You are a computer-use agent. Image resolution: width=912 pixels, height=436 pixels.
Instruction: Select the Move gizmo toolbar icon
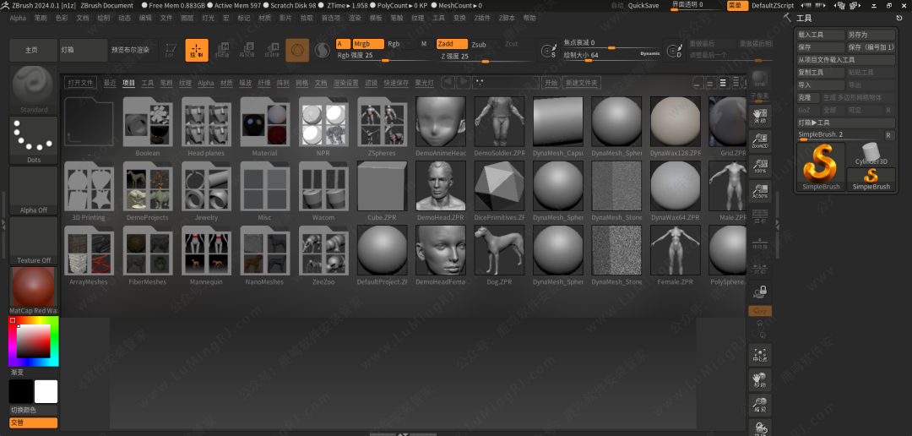tap(223, 51)
